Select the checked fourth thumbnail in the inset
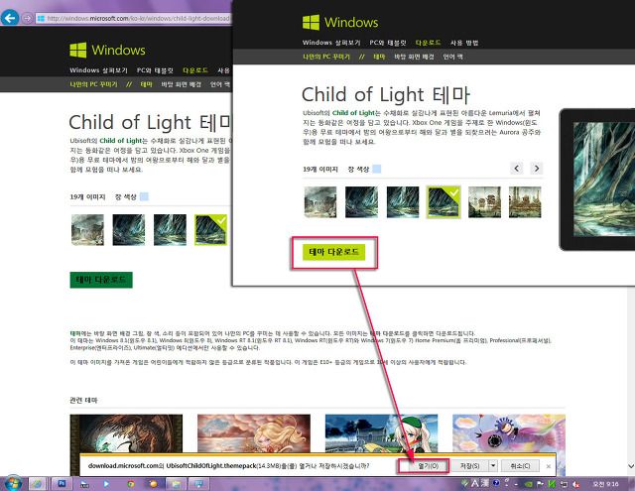 444,202
